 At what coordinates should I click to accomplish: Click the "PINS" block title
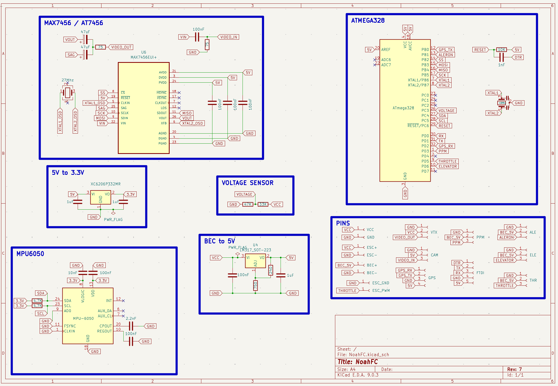point(343,223)
